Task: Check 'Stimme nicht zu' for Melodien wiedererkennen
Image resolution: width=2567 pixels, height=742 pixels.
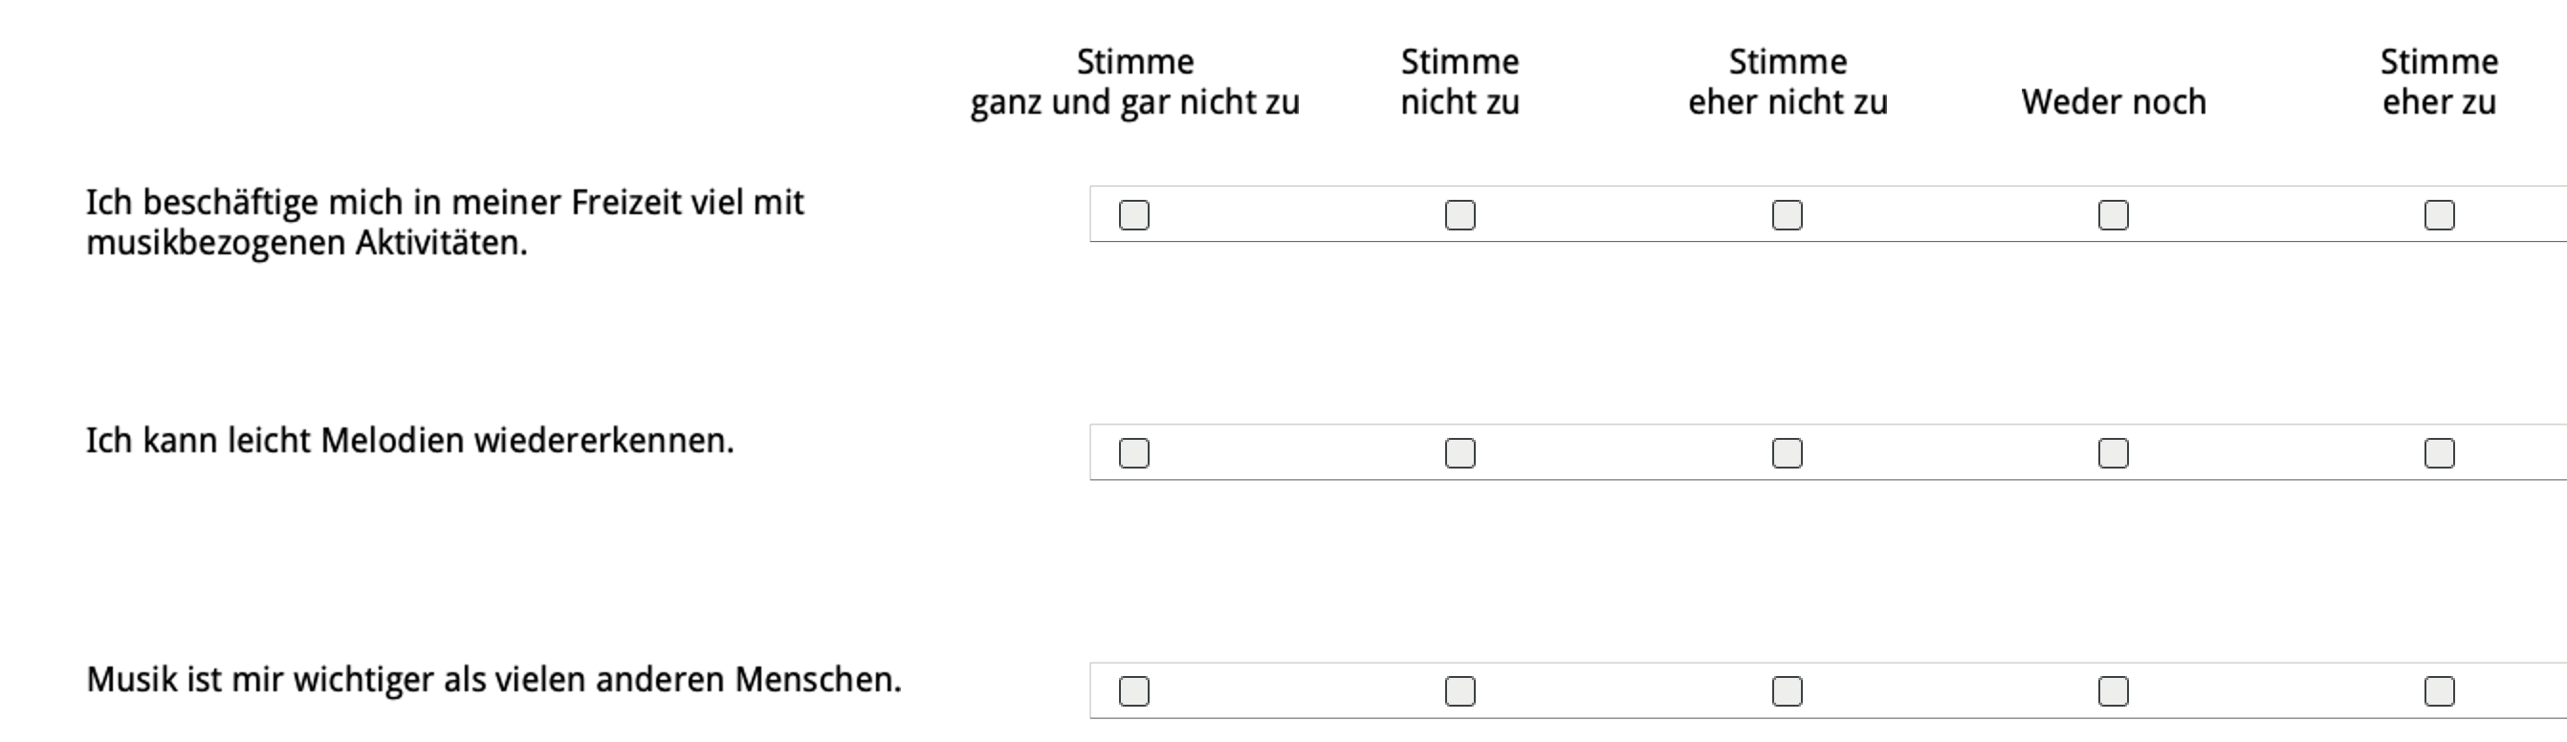Action: tap(1459, 454)
